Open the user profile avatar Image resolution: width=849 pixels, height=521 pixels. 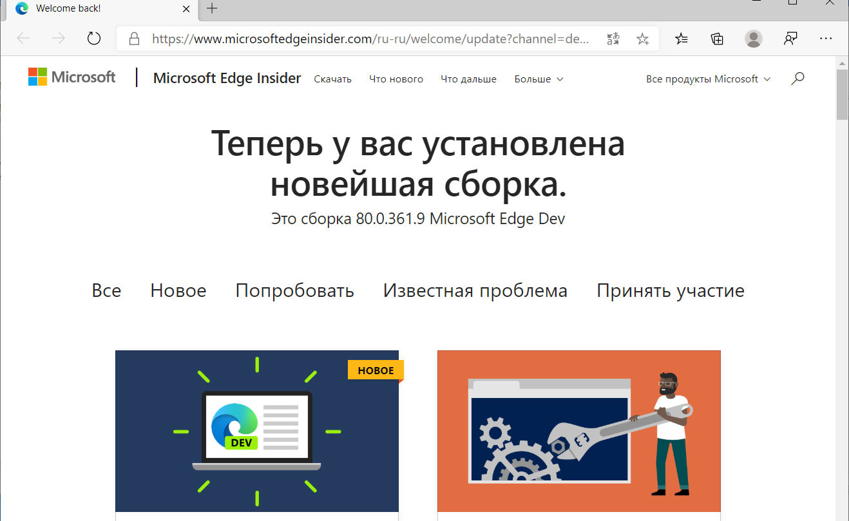[753, 39]
